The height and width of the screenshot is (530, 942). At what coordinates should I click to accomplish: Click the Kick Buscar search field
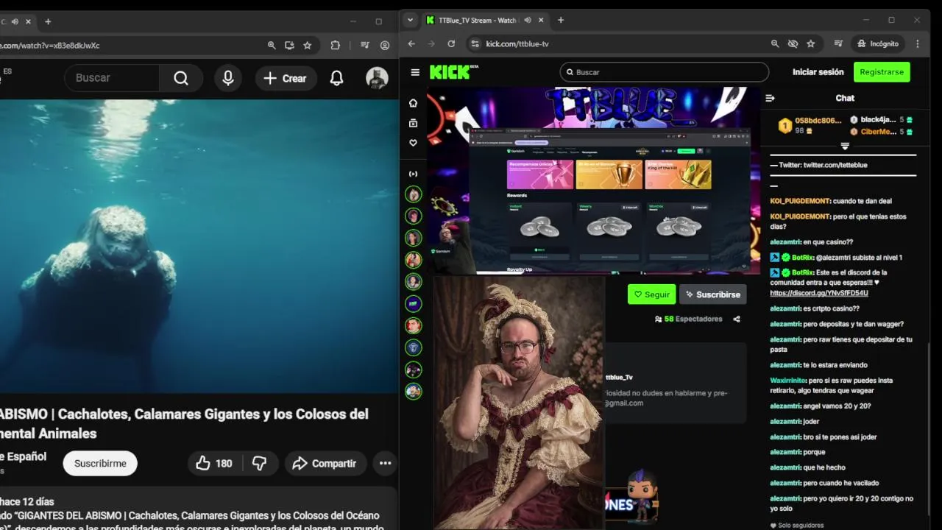(x=664, y=72)
